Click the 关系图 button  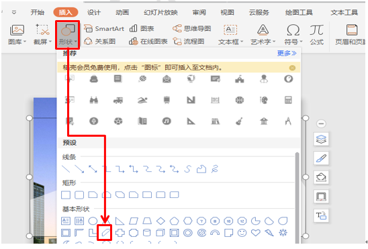point(100,42)
